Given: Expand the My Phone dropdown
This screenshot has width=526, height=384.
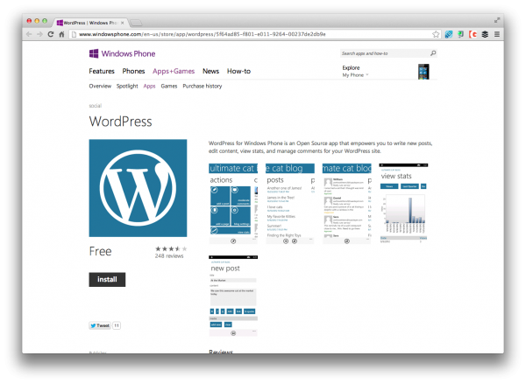Looking at the screenshot, I should click(x=355, y=75).
